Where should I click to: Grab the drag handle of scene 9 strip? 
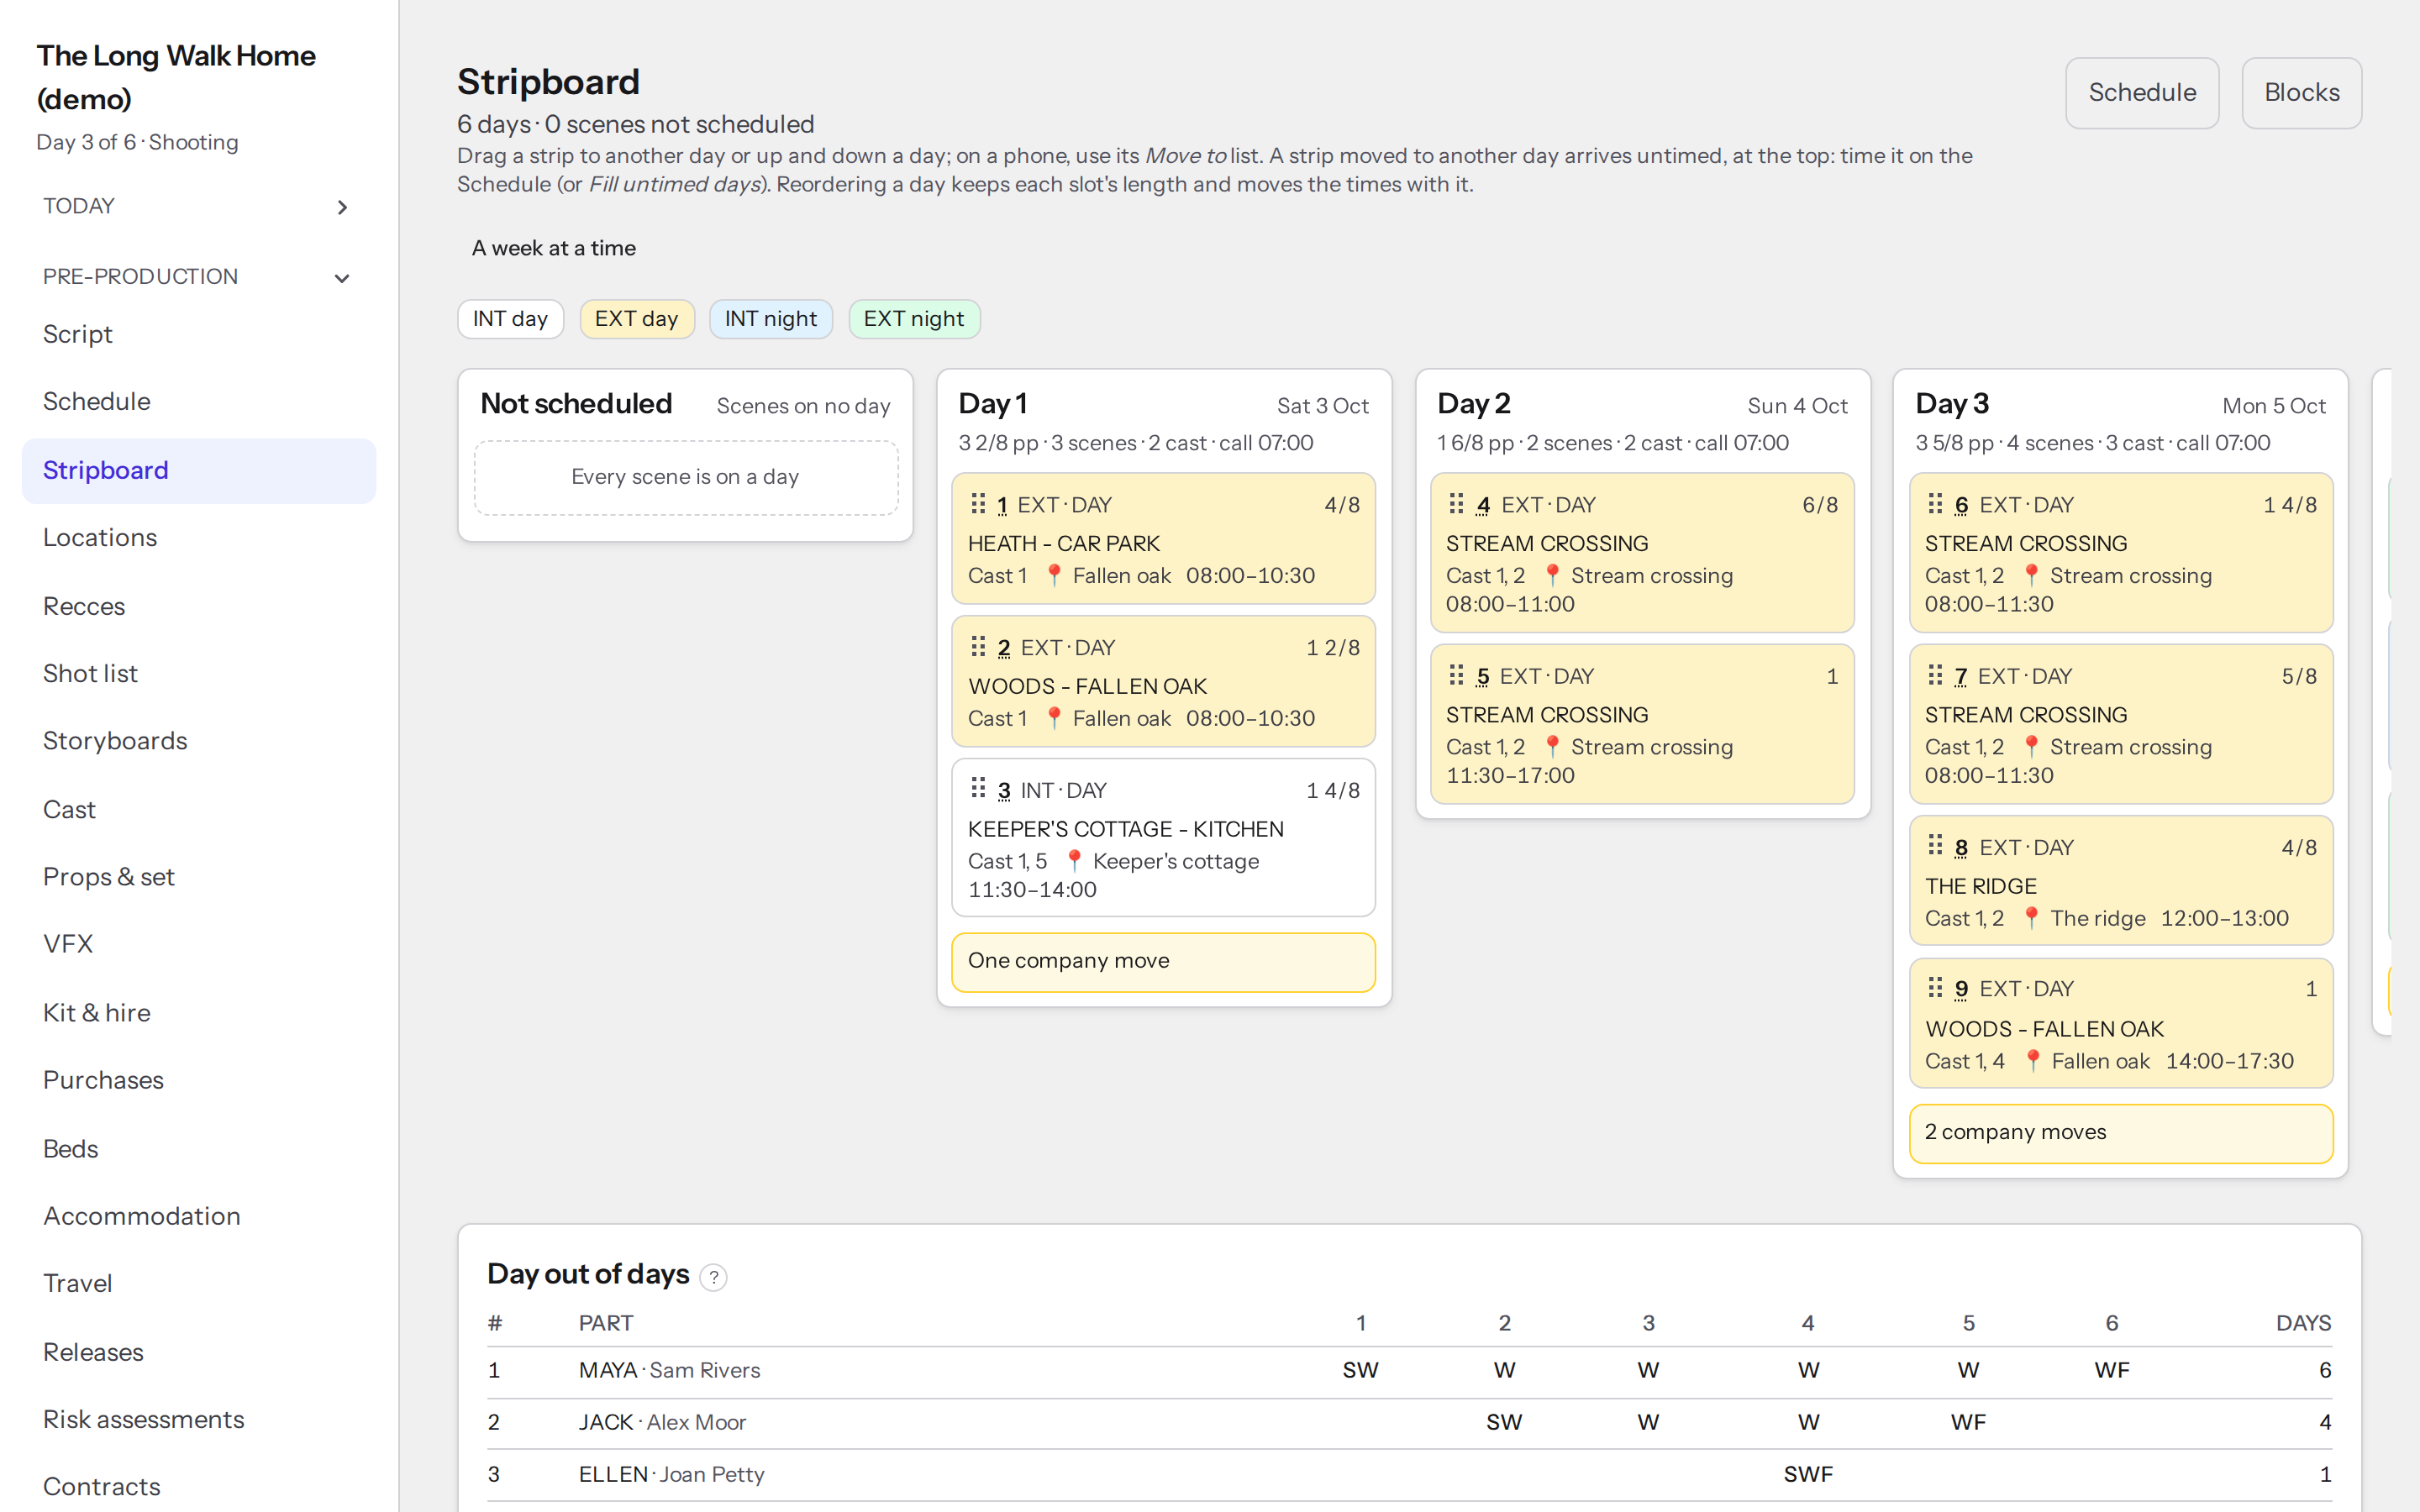tap(1935, 988)
